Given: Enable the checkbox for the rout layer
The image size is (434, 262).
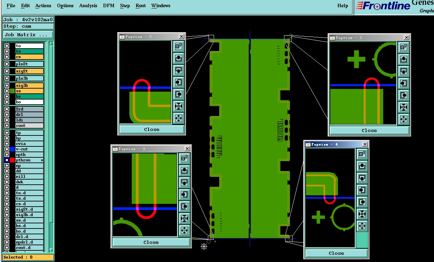Looking at the screenshot, I should click(x=7, y=126).
